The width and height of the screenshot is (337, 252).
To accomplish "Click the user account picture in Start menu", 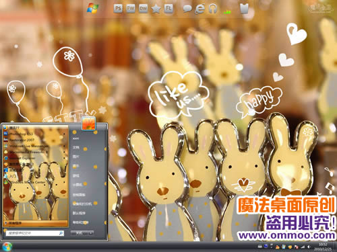I will click(88, 123).
